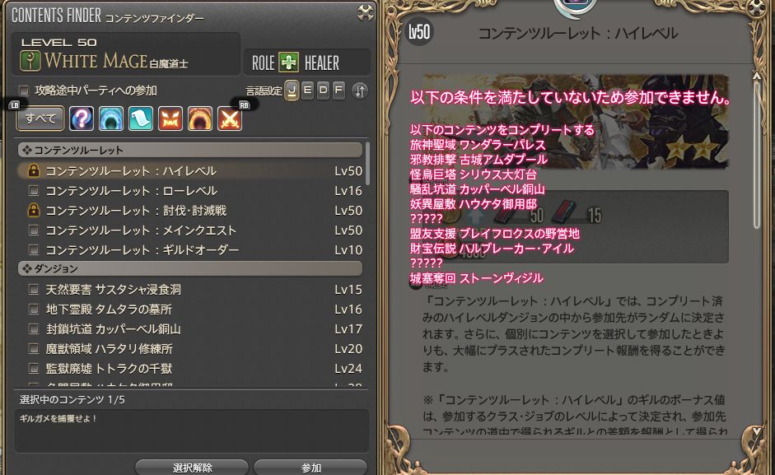Click the locked ハイレベル roulette padlock icon

point(33,171)
